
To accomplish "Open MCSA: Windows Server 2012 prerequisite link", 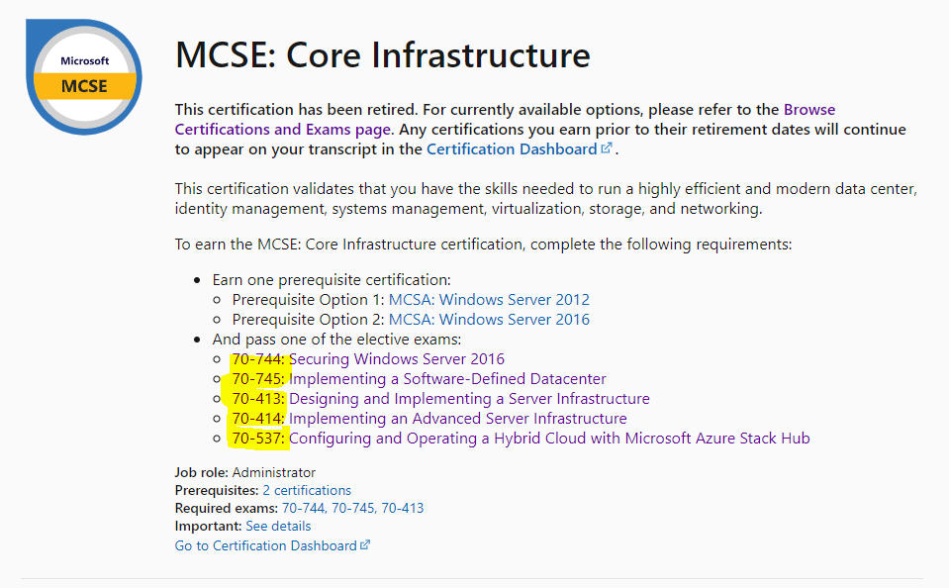I will coord(489,299).
